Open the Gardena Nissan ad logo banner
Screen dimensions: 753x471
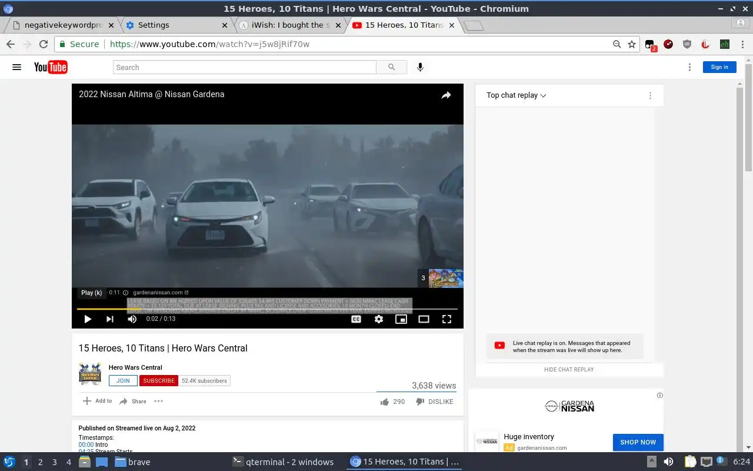pos(569,406)
